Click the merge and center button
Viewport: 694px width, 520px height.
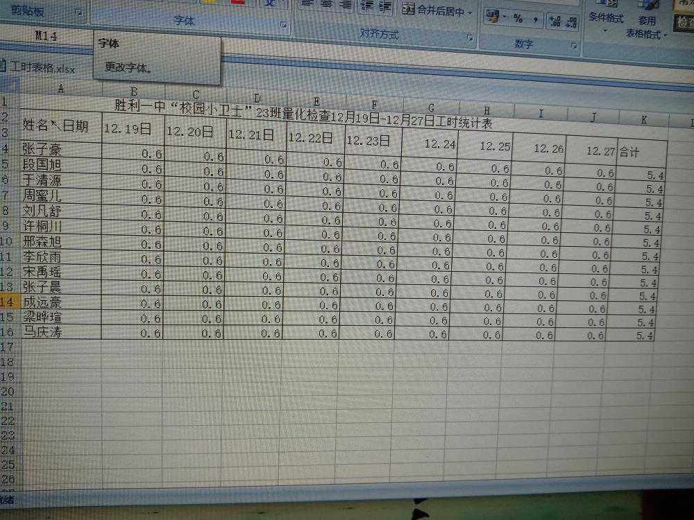point(433,10)
